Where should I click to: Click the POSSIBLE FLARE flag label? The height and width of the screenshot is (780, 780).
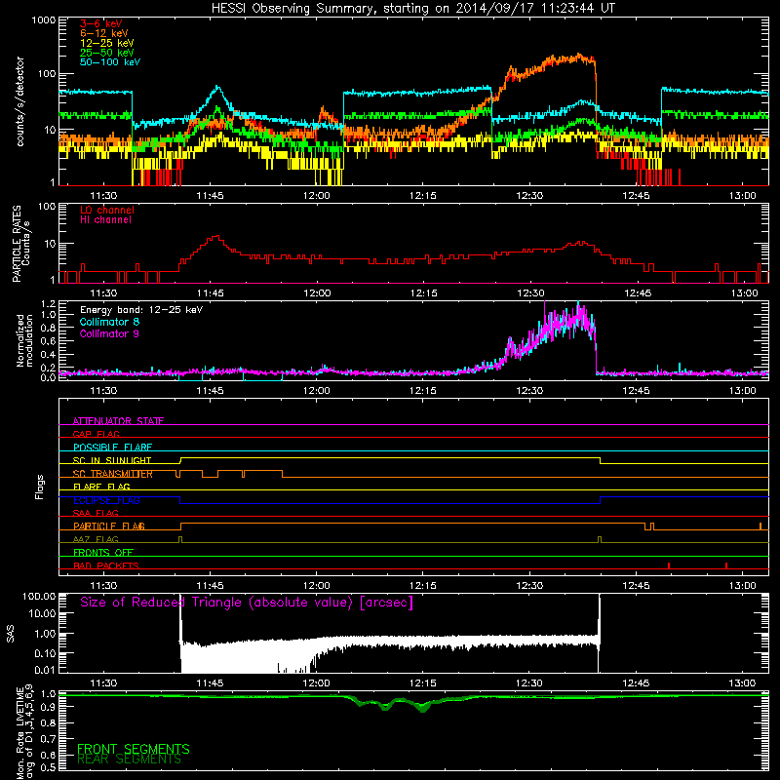click(112, 448)
